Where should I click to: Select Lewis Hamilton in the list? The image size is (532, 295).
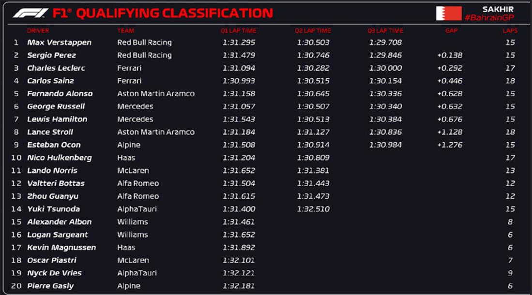(57, 119)
